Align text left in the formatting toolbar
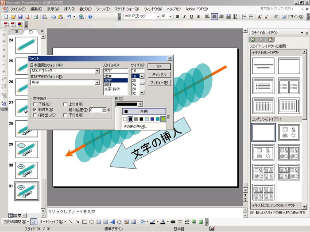Screen dimensions: 310x232 point(207,17)
